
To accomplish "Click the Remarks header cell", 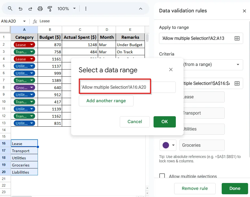I will (130, 37).
